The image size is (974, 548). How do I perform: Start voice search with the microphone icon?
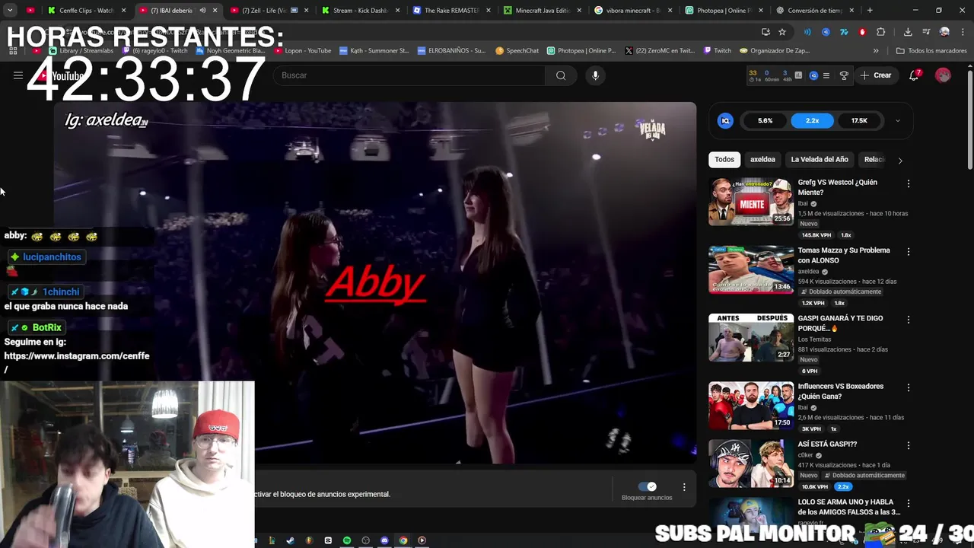tap(596, 75)
